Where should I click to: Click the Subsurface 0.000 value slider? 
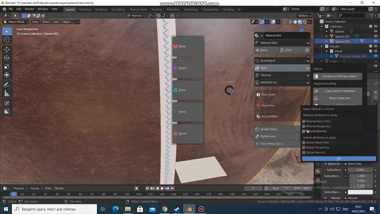coord(360,170)
